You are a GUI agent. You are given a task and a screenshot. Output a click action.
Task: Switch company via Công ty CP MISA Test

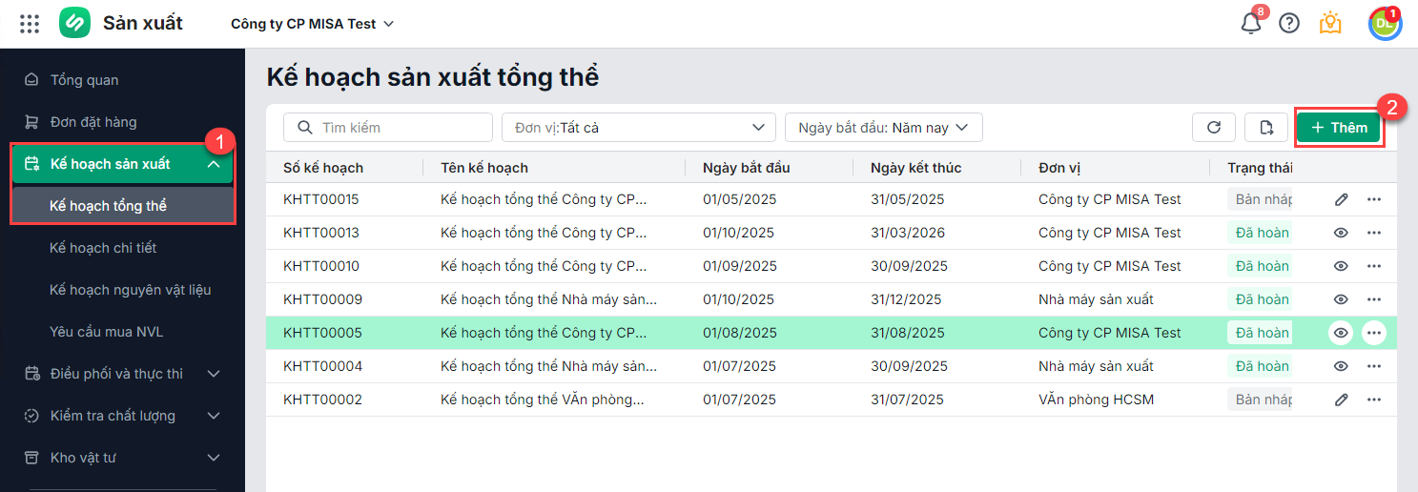[x=312, y=24]
